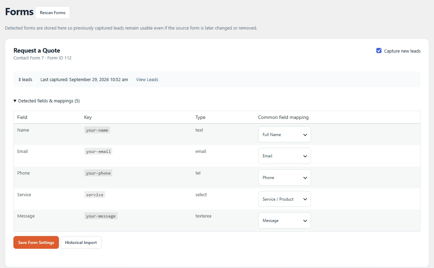Screen dimensions: 434x268
Task: Select the your-name key code
Action: pos(97,130)
